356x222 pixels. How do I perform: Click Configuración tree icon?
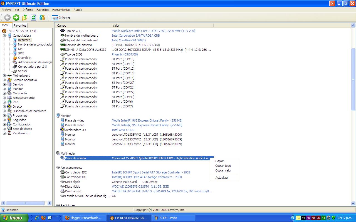coord(10,124)
